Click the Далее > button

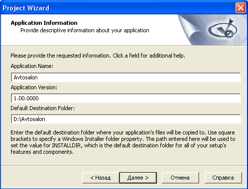[x=138, y=178]
